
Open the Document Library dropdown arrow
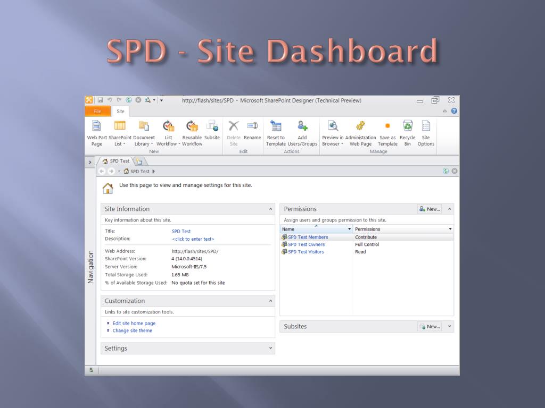click(x=152, y=144)
